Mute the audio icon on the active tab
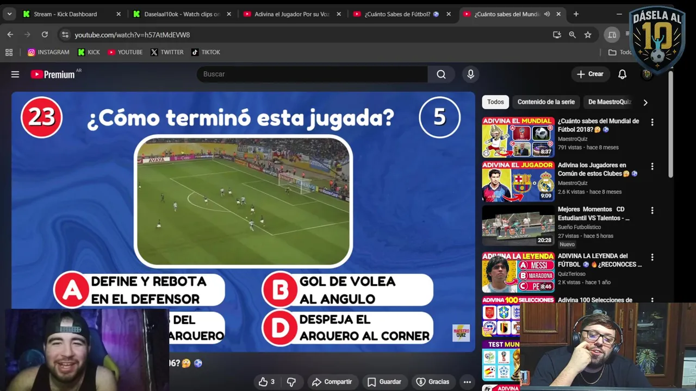This screenshot has width=696, height=391. (546, 14)
